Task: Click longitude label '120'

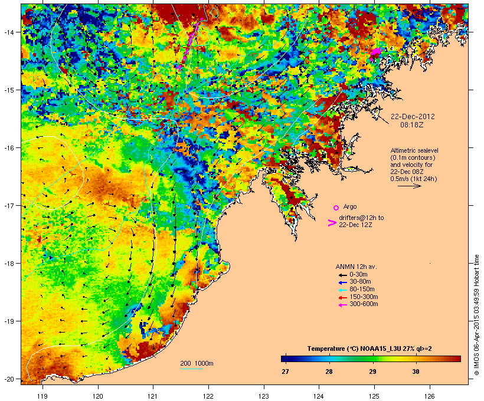Action: point(98,396)
